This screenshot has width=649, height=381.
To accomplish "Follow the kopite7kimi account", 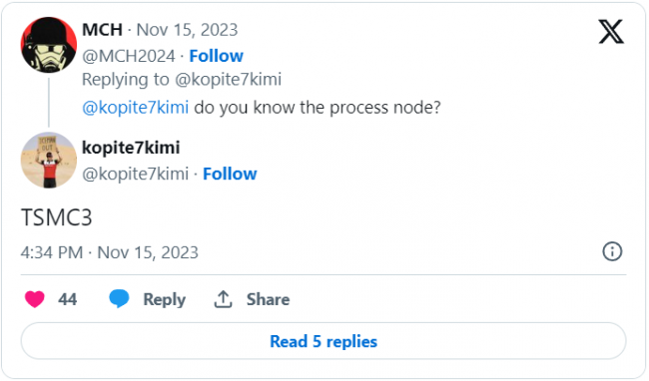I will 230,174.
